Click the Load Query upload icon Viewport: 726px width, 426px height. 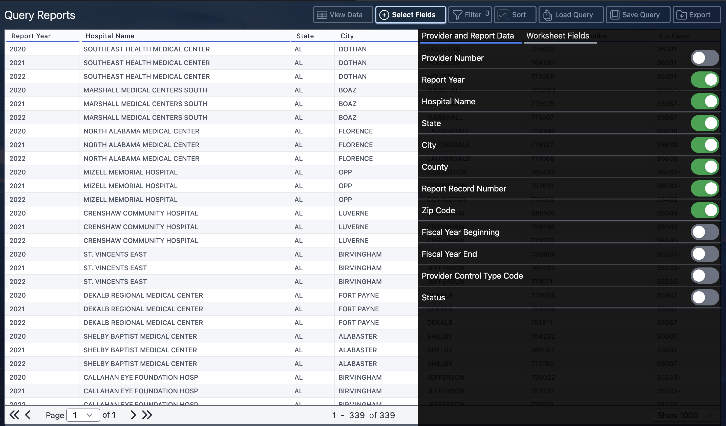547,15
